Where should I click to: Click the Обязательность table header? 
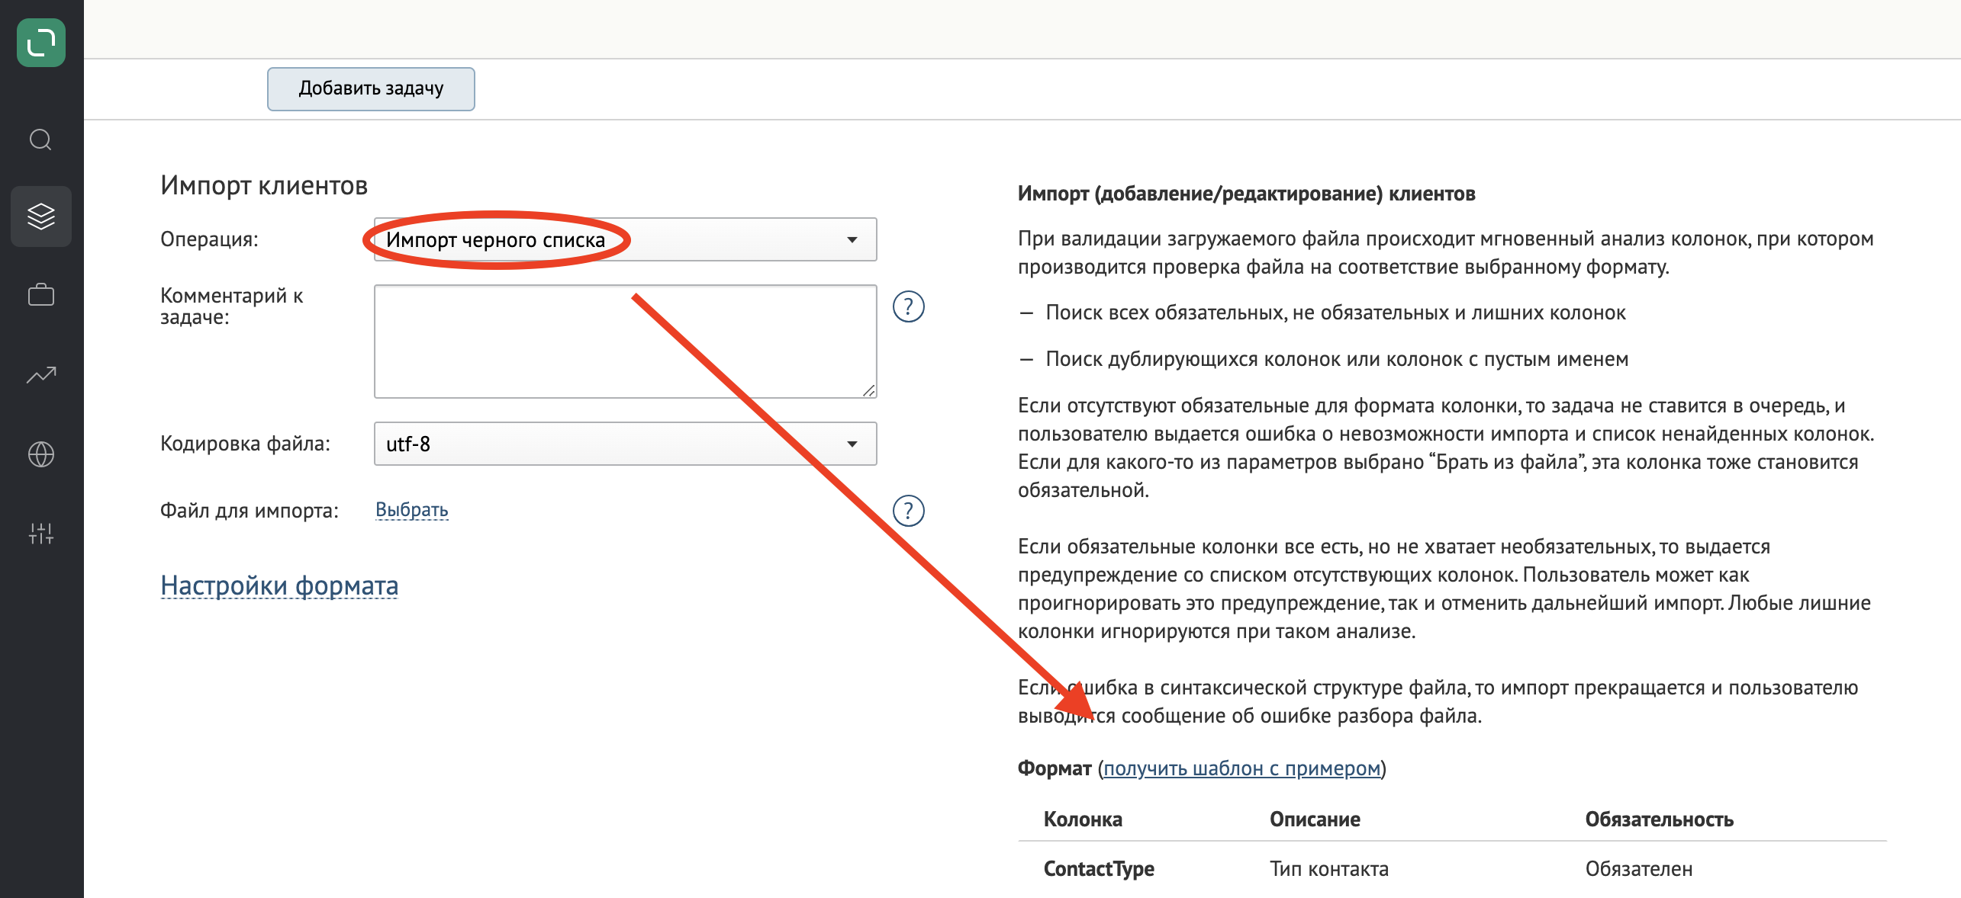click(1660, 819)
